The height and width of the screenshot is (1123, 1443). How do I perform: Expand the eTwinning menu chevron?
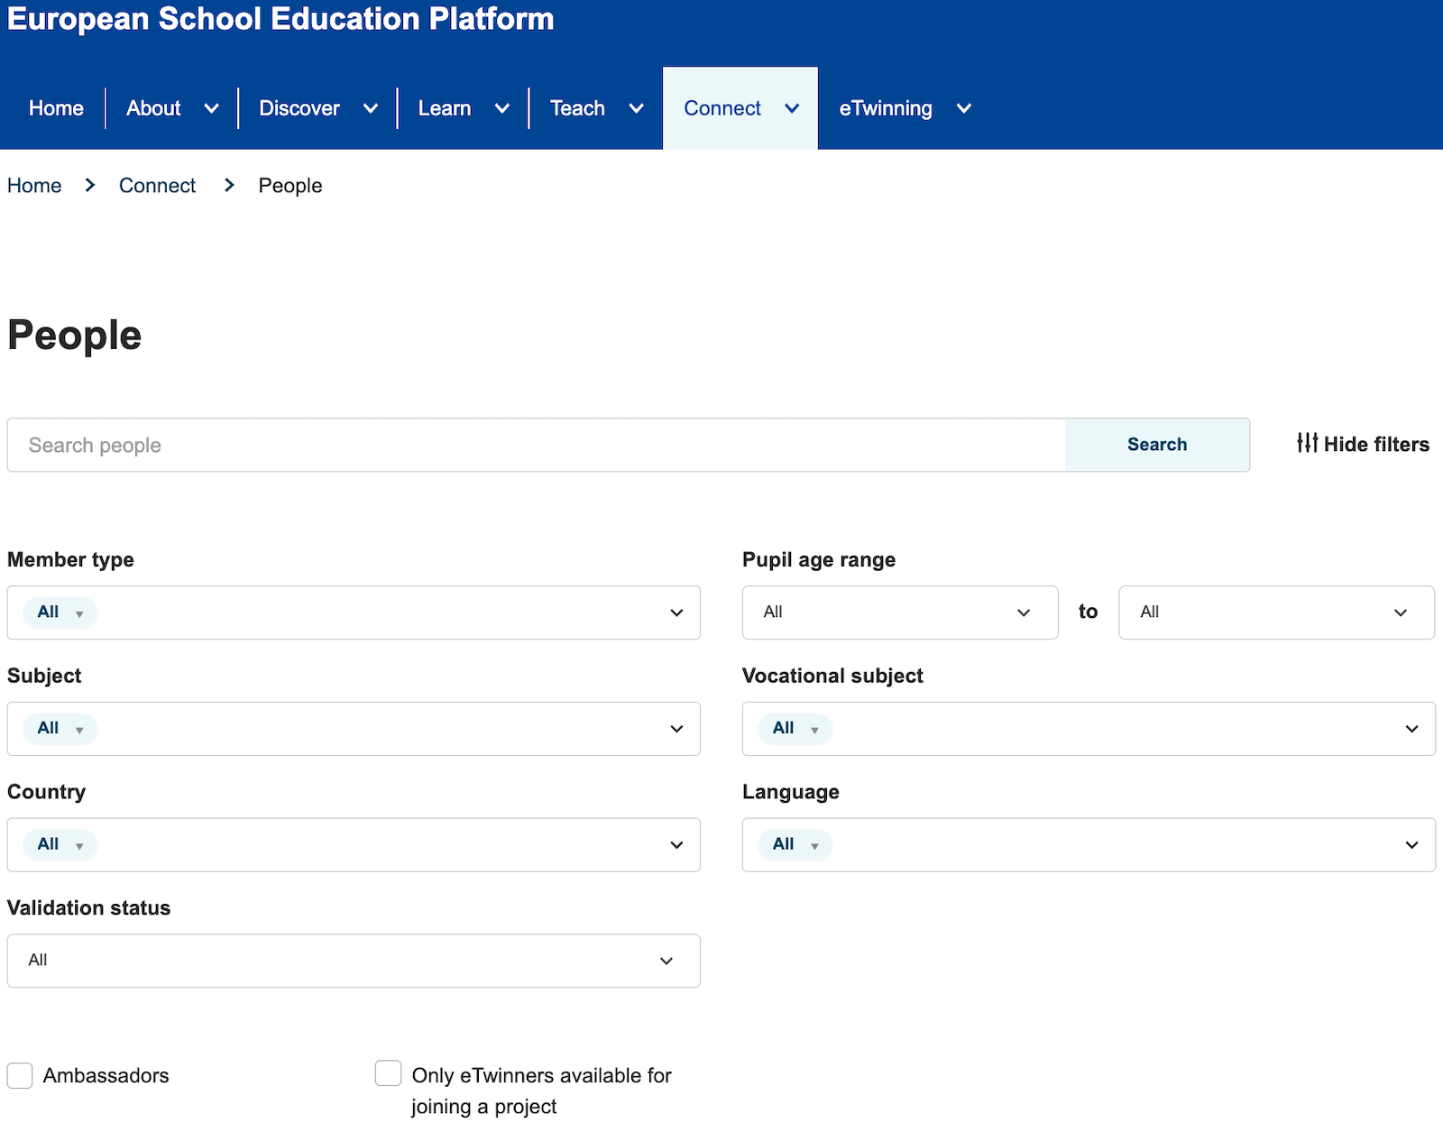click(964, 109)
